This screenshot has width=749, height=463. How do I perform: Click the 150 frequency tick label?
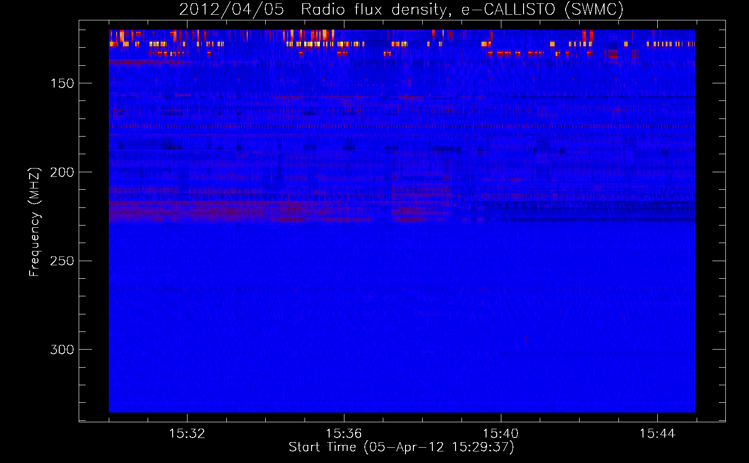coord(62,83)
